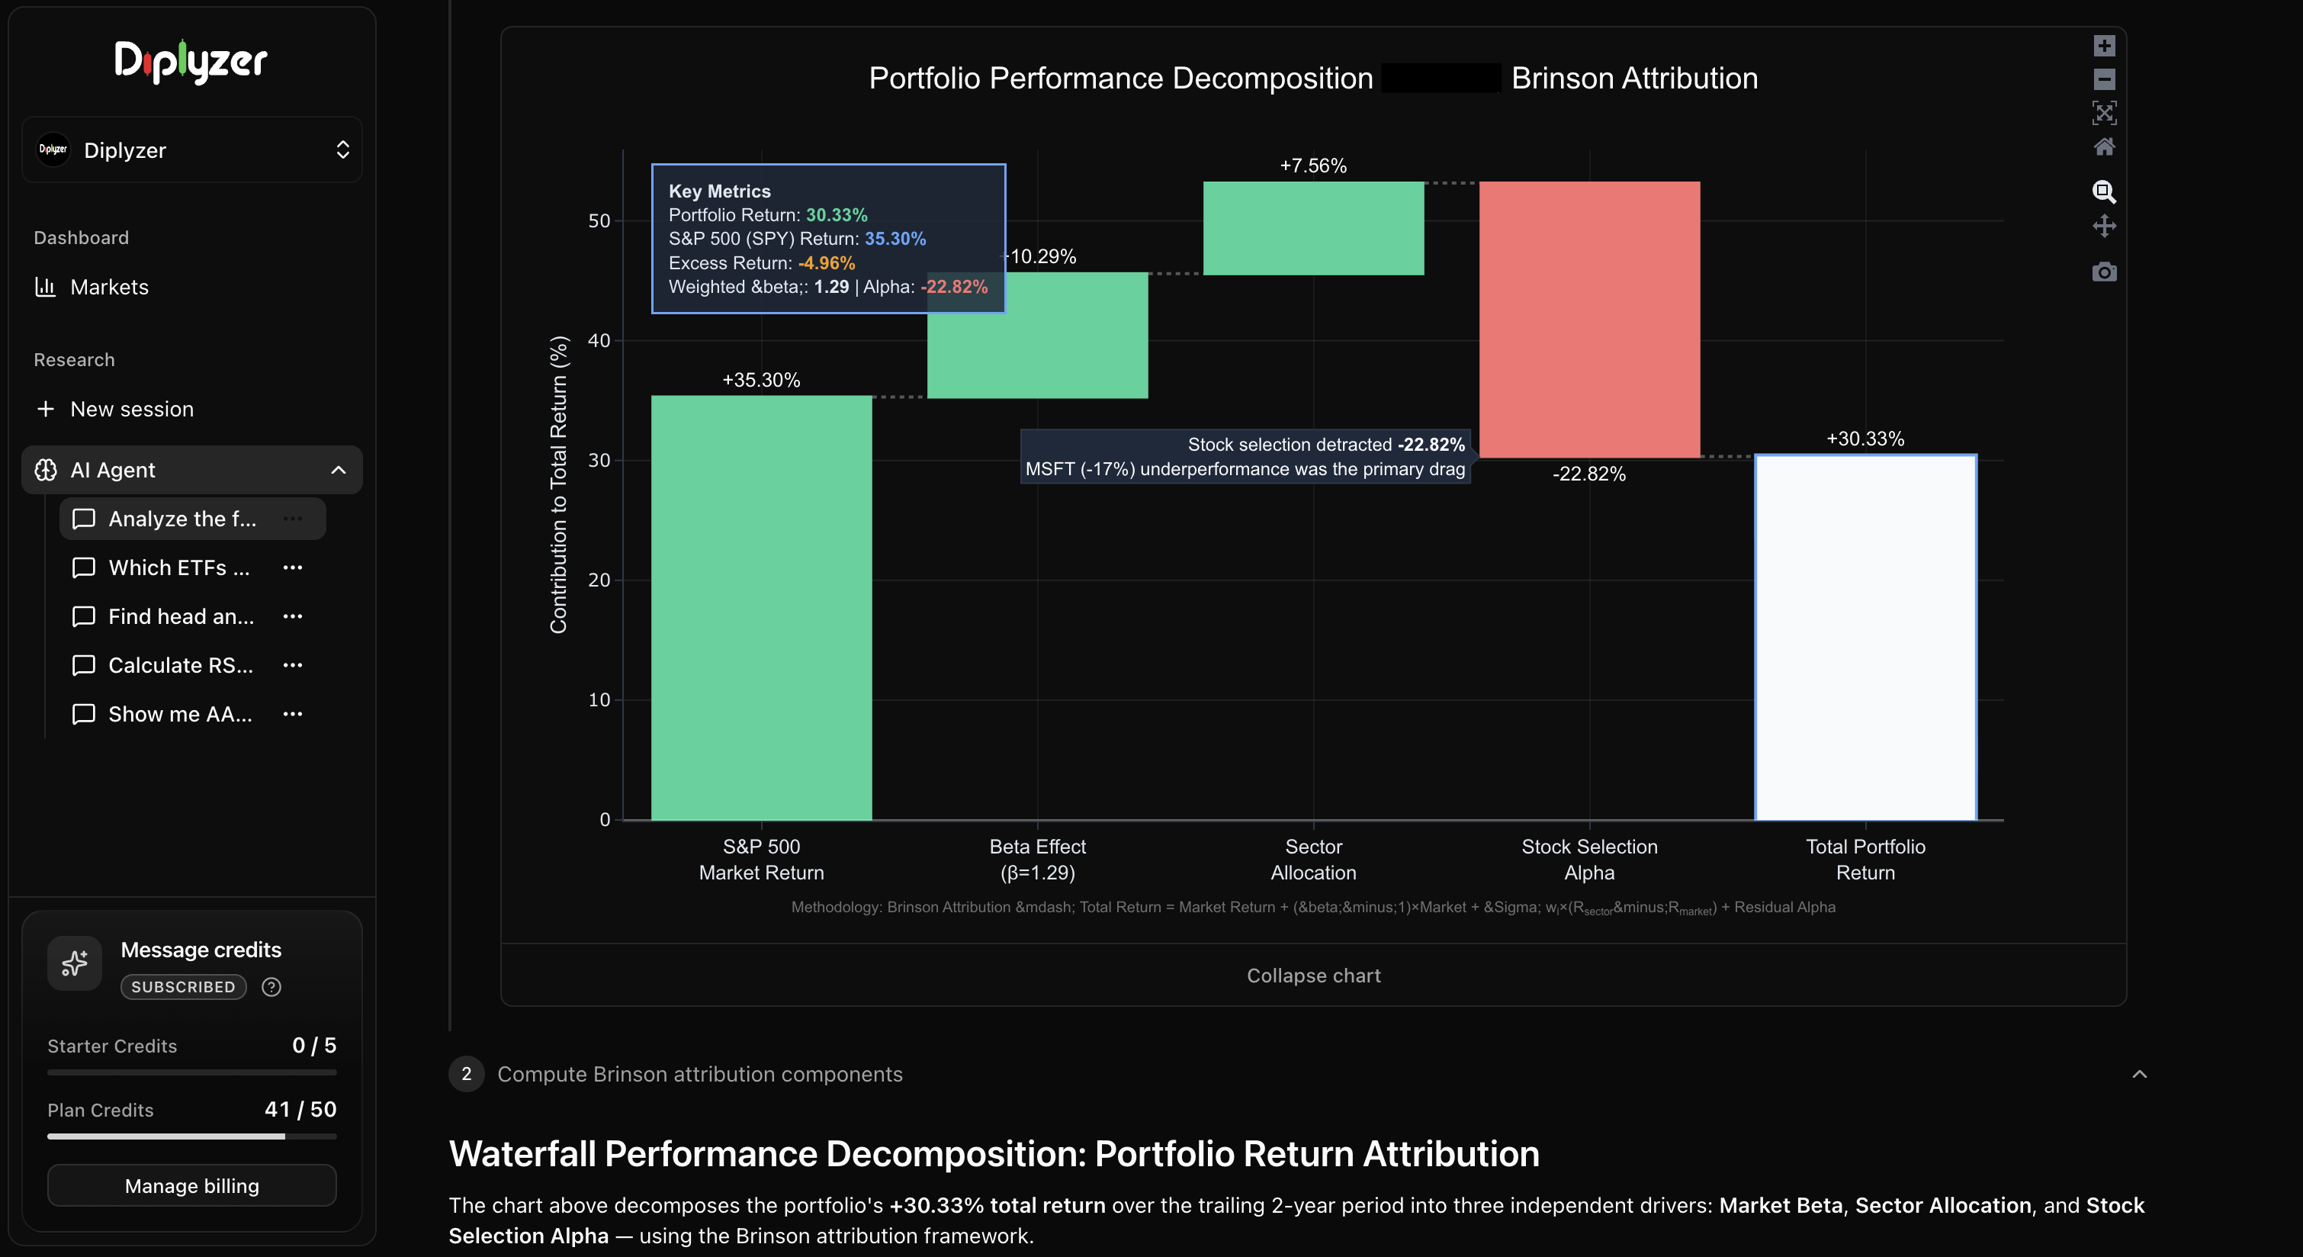Zoom in on the chart
The image size is (2303, 1257).
2105,46
